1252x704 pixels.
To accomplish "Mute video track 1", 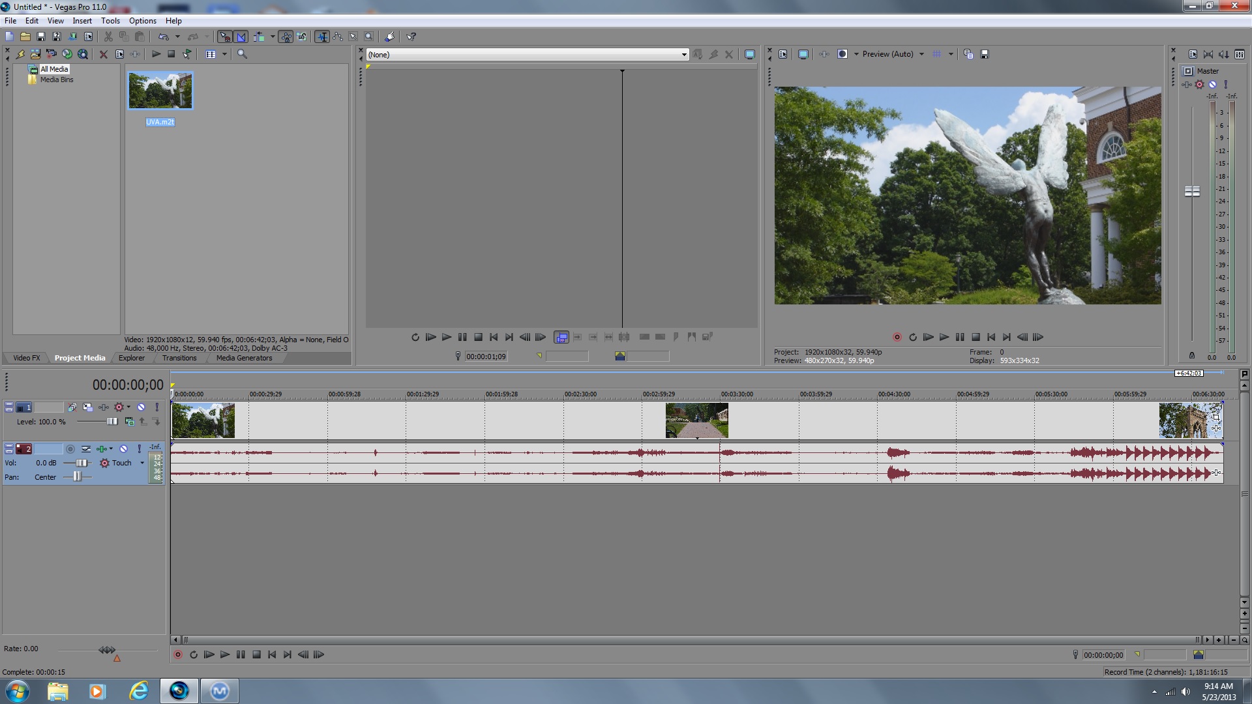I will 141,407.
